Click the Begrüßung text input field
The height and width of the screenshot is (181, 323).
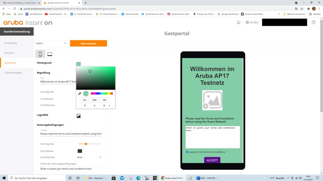point(58,81)
